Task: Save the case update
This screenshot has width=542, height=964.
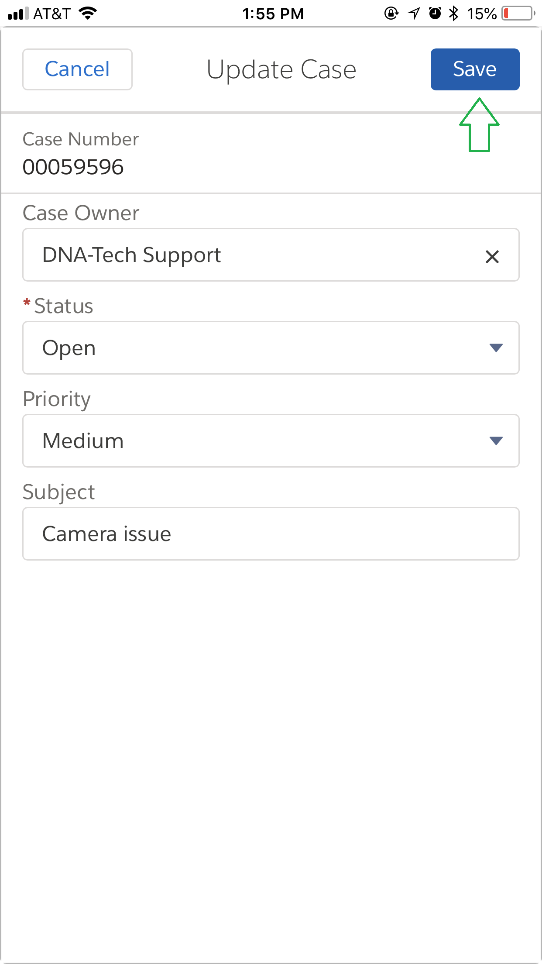Action: coord(475,69)
